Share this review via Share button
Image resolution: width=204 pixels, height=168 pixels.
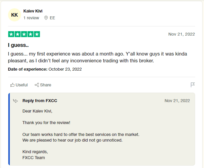[43, 85]
